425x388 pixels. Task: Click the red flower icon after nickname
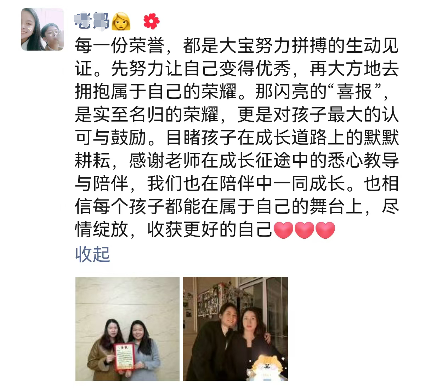(x=152, y=21)
